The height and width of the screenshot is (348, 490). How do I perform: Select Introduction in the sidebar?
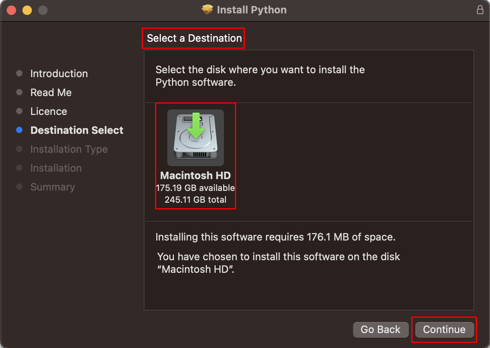point(59,74)
